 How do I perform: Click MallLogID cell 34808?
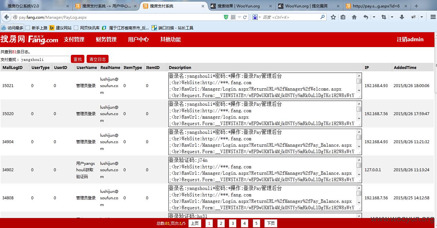8,198
